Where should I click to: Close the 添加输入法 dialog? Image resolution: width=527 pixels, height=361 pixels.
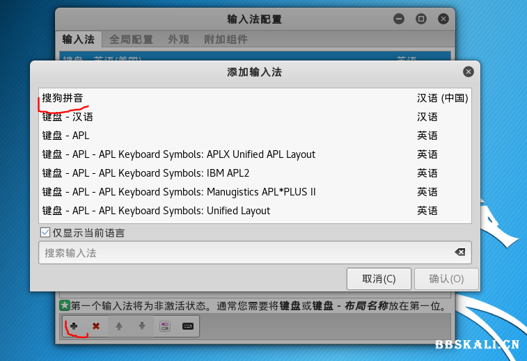[x=469, y=72]
